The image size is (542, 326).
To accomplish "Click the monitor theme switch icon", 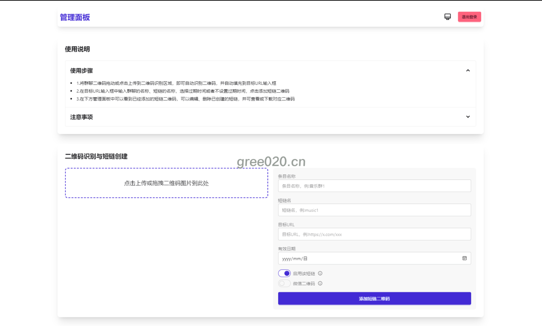I will coord(447,17).
